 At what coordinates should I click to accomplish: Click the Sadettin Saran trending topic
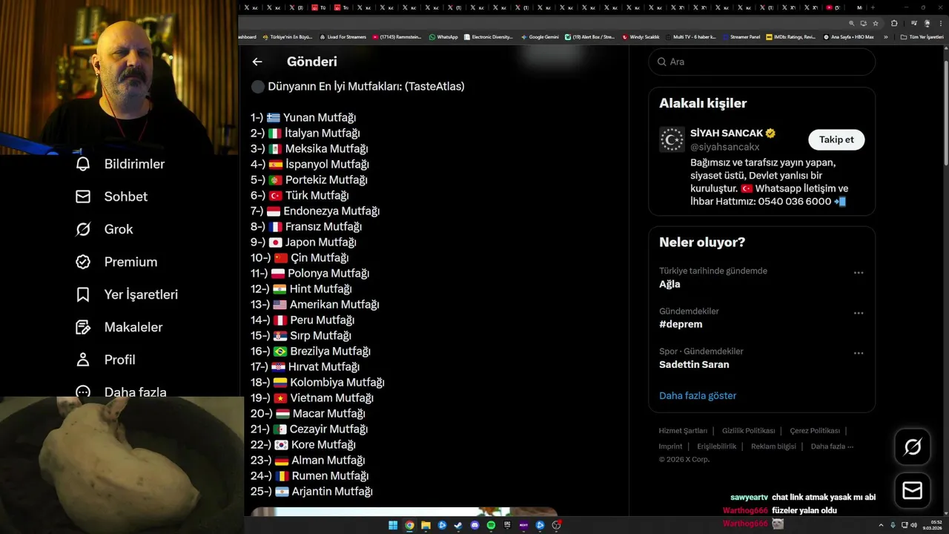point(694,364)
